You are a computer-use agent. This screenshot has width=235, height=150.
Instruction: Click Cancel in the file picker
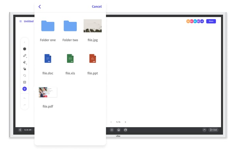point(97,6)
